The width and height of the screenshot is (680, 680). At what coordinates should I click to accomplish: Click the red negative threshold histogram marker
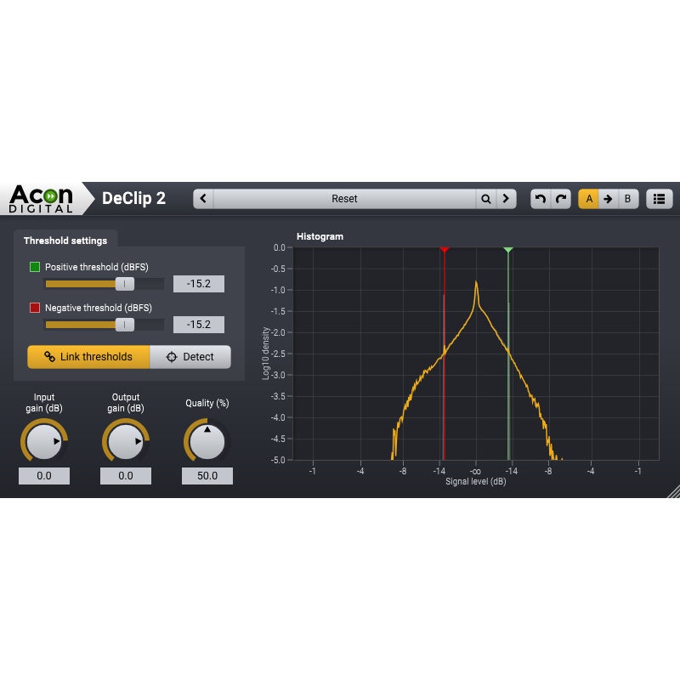pyautogui.click(x=444, y=250)
